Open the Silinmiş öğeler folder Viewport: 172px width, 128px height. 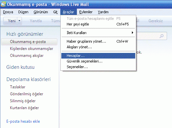[x=23, y=101]
